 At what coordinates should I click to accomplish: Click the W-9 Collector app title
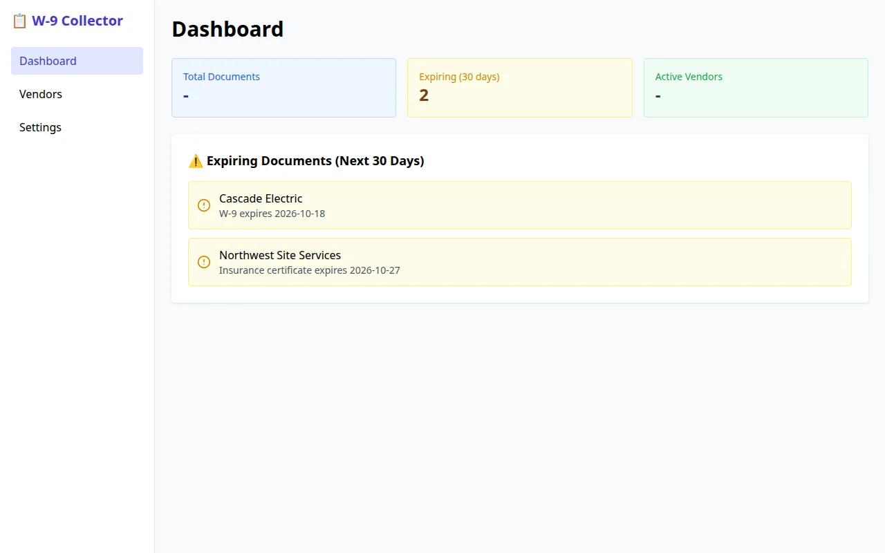77,21
